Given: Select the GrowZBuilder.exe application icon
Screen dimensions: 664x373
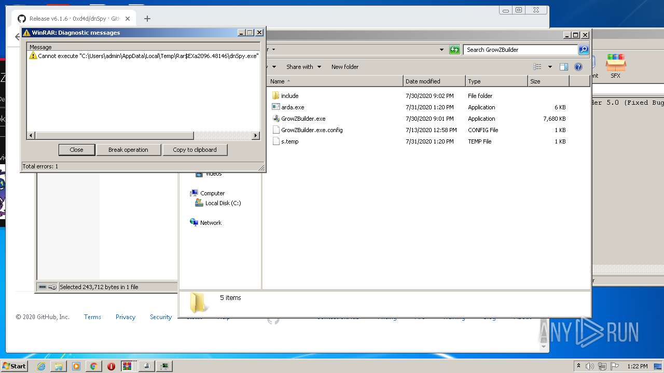Looking at the screenshot, I should [275, 119].
